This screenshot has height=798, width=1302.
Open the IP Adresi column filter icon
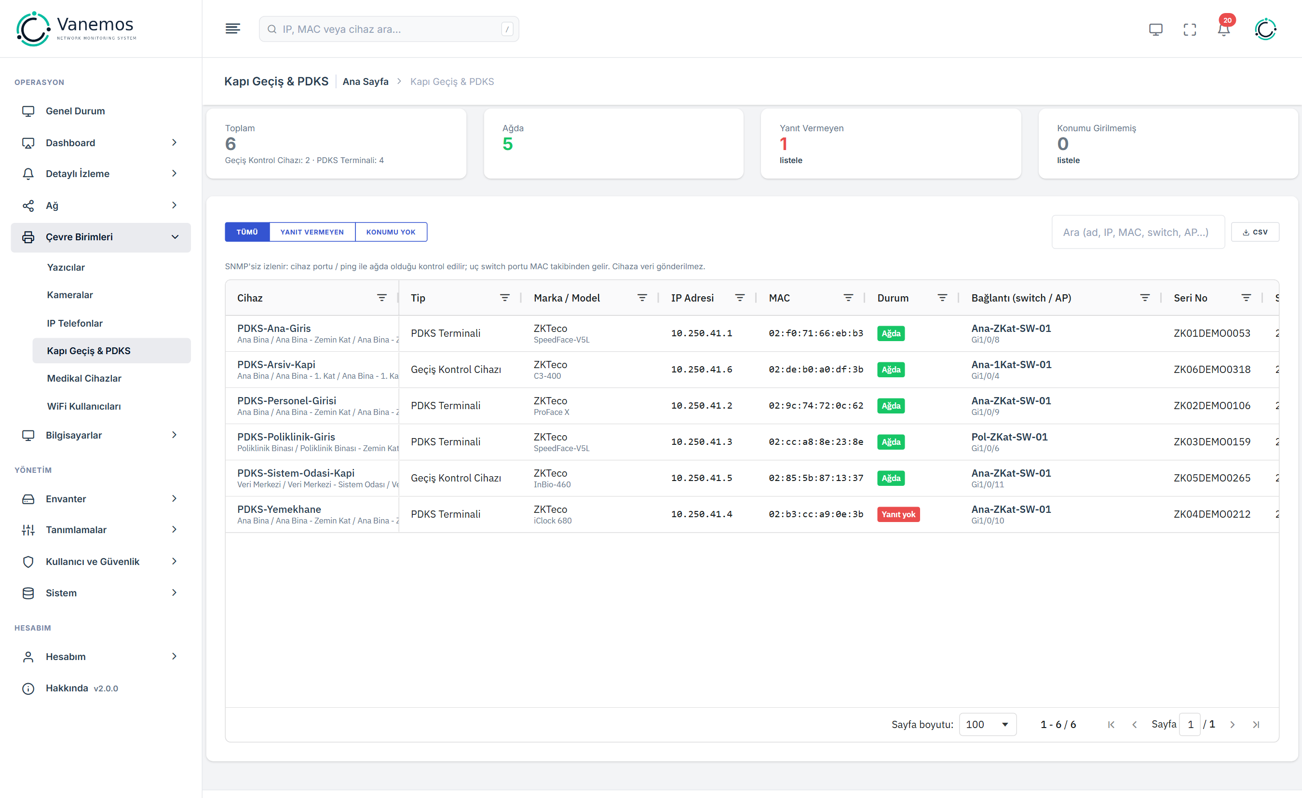[740, 298]
